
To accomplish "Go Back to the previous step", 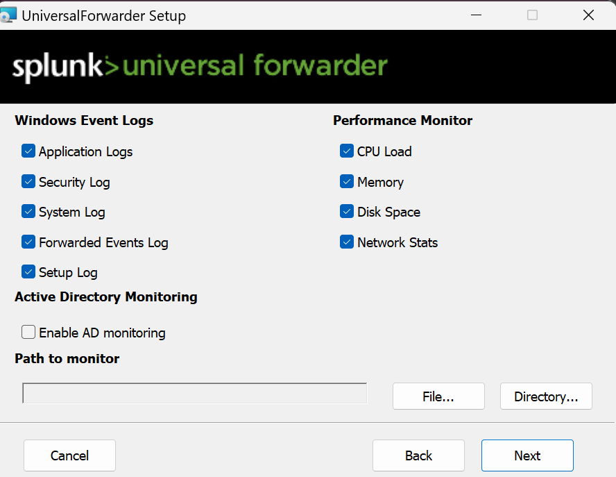I will [418, 455].
